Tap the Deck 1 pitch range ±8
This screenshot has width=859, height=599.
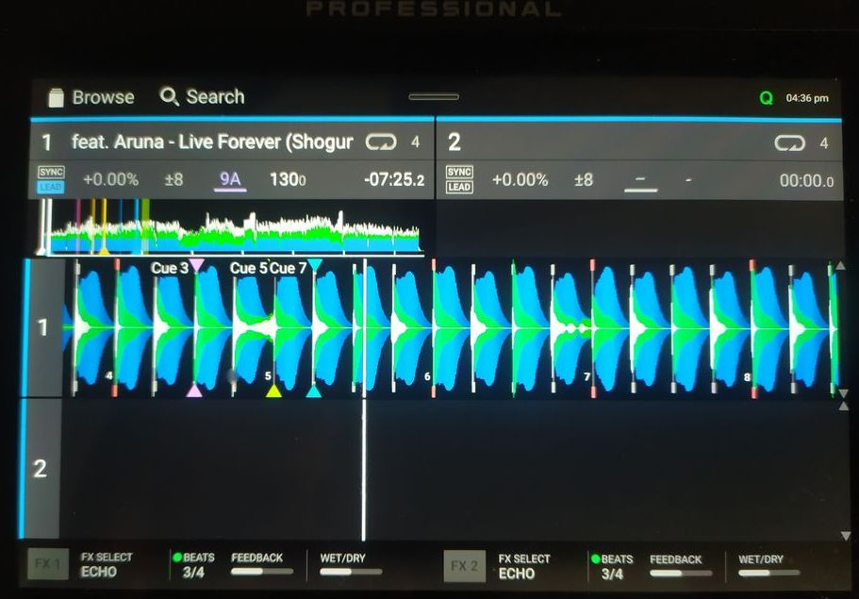173,179
